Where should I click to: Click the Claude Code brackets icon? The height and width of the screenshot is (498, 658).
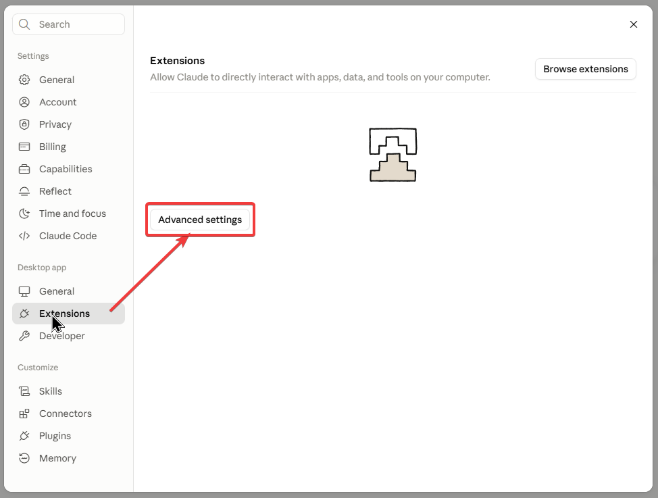pyautogui.click(x=24, y=236)
